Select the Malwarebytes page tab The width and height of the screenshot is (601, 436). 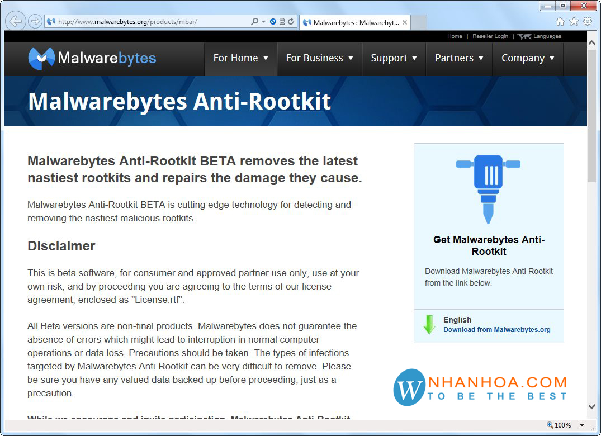coord(355,22)
